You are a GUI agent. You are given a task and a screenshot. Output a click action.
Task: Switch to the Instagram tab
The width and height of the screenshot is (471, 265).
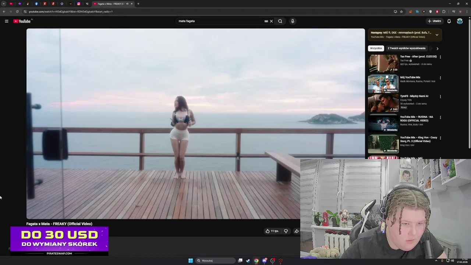(x=78, y=4)
